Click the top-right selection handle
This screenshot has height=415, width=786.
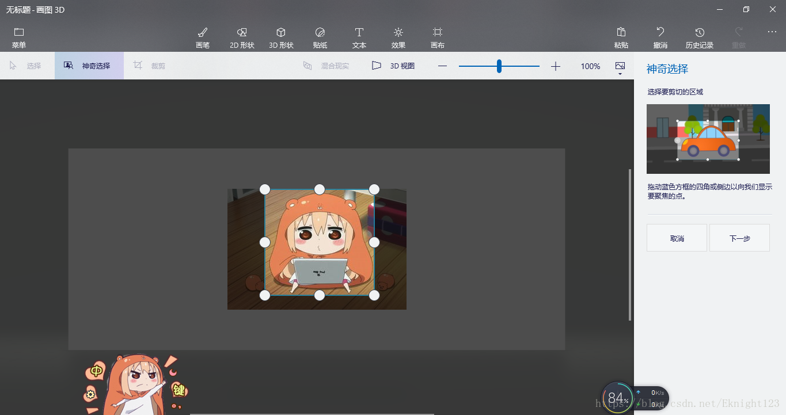pyautogui.click(x=374, y=189)
